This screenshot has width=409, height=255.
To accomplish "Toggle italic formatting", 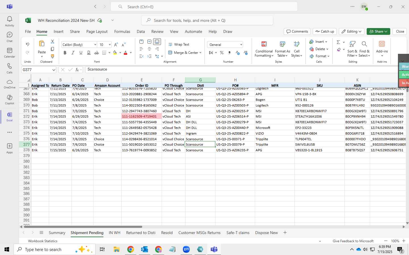I will [73, 53].
